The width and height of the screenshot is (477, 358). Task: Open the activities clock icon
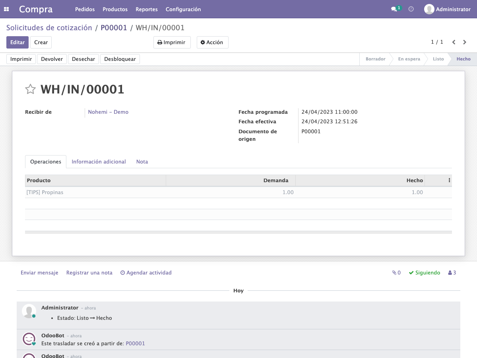411,9
